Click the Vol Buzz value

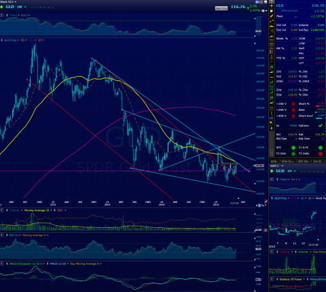(317, 30)
